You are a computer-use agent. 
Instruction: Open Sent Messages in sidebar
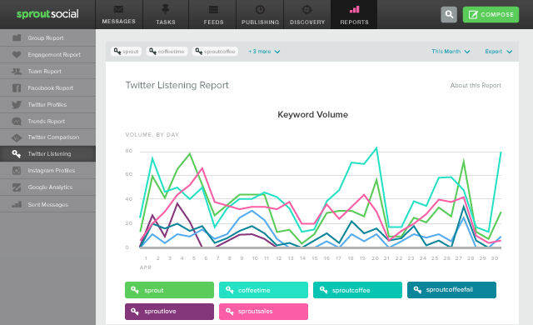(47, 204)
